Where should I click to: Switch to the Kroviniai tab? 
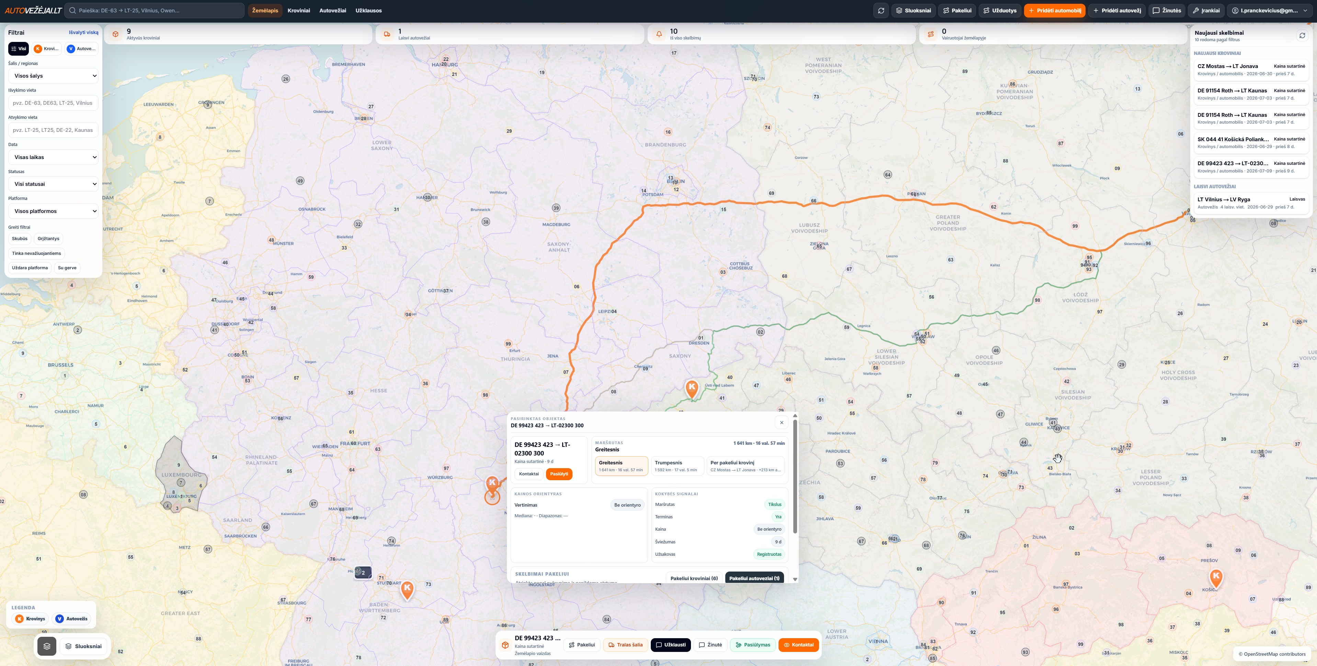298,10
